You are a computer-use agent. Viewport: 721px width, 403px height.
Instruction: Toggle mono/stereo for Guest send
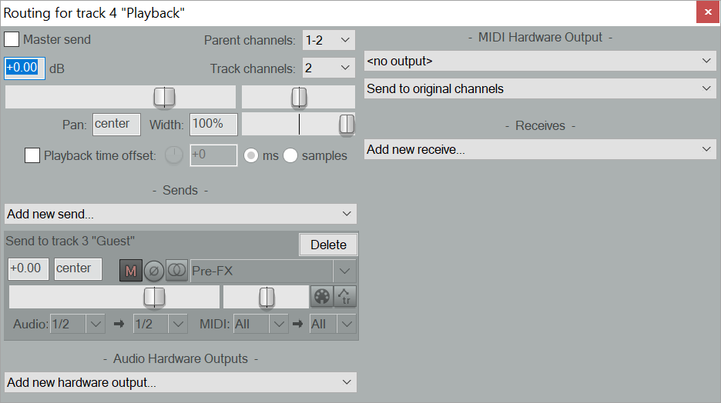tap(176, 271)
